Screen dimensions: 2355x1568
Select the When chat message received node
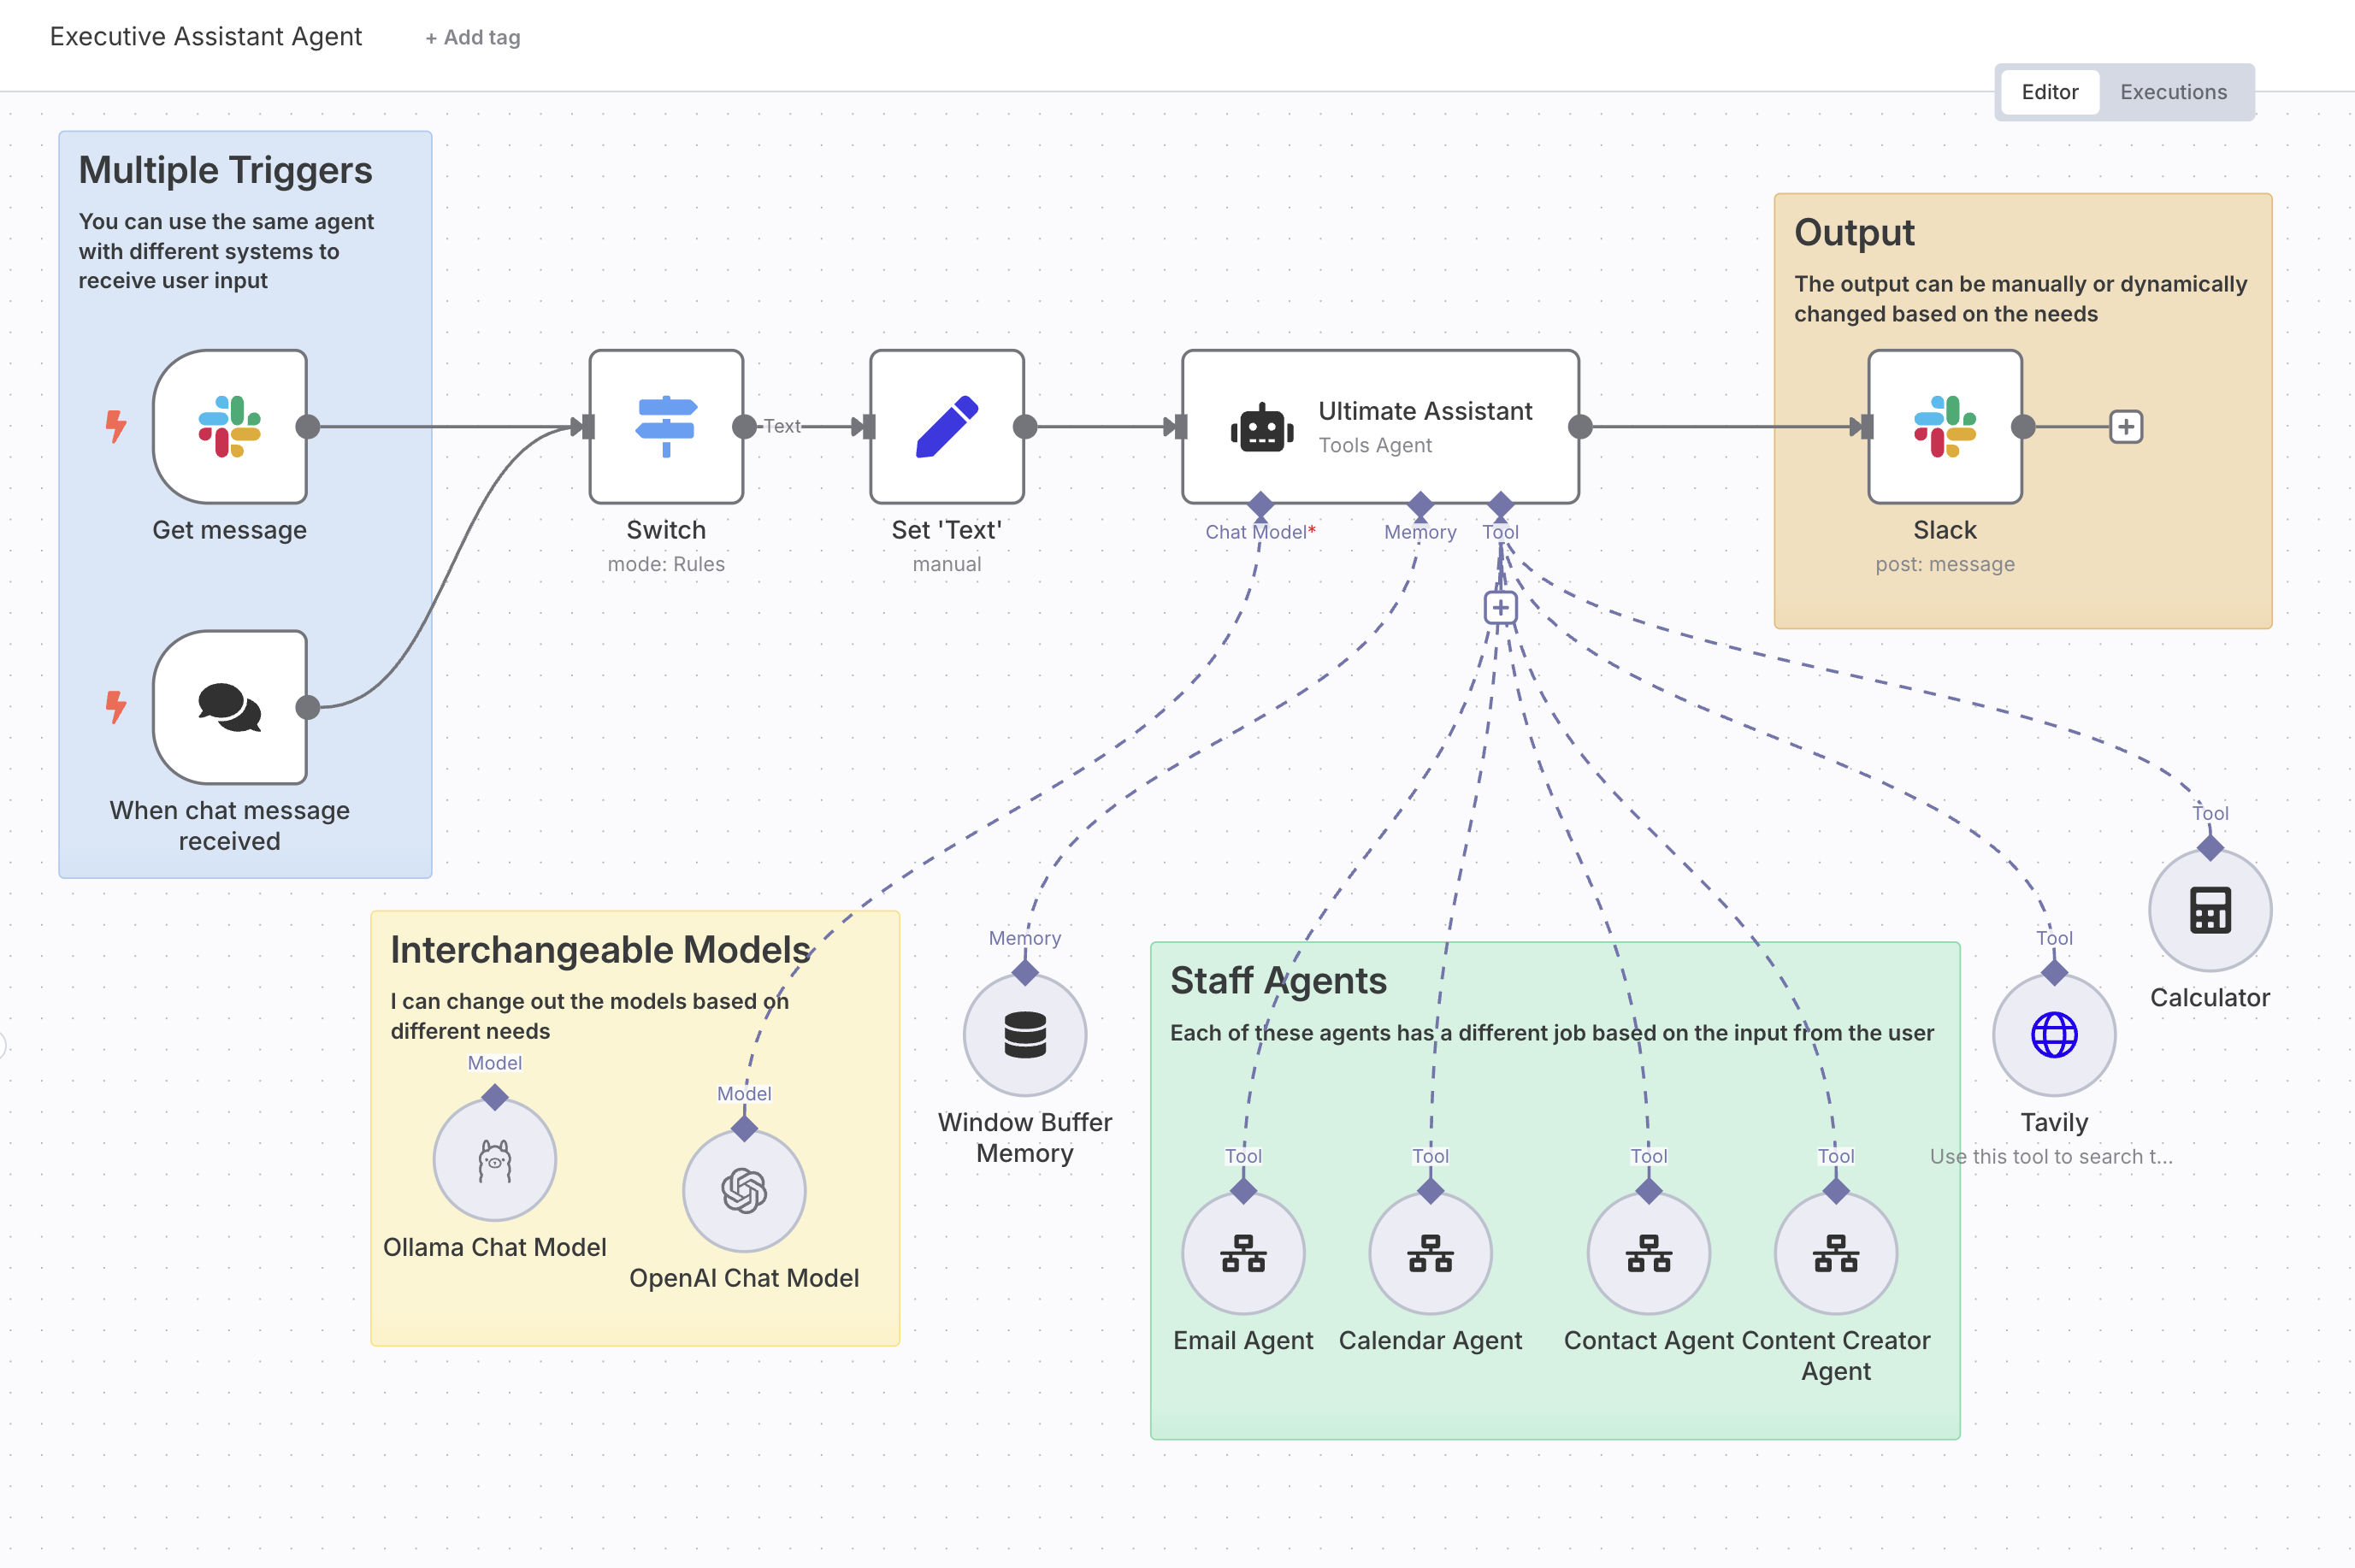pyautogui.click(x=229, y=707)
